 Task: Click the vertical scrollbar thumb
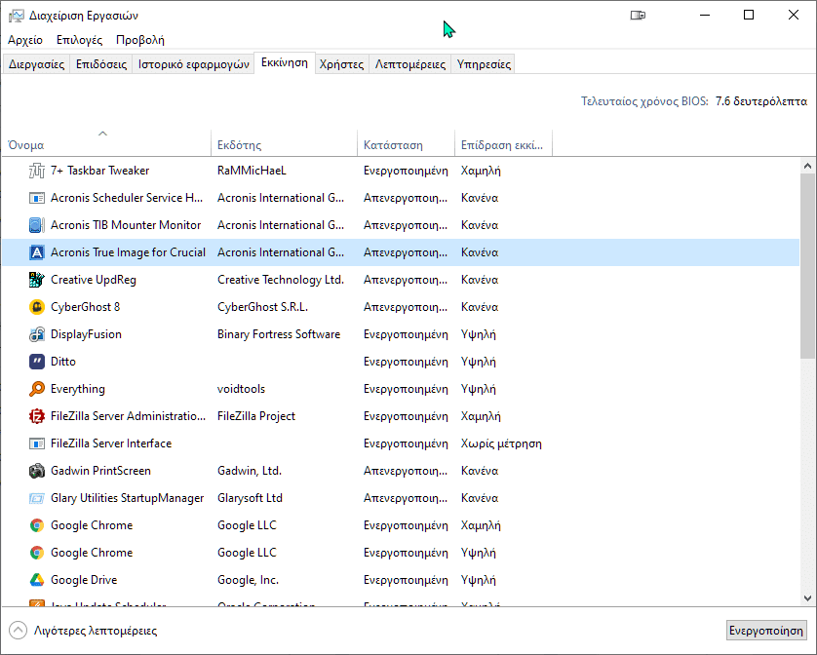coord(807,266)
